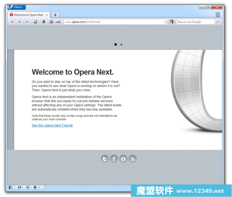232x197 pixels.
Task: Go to the home page
Action: point(44,22)
